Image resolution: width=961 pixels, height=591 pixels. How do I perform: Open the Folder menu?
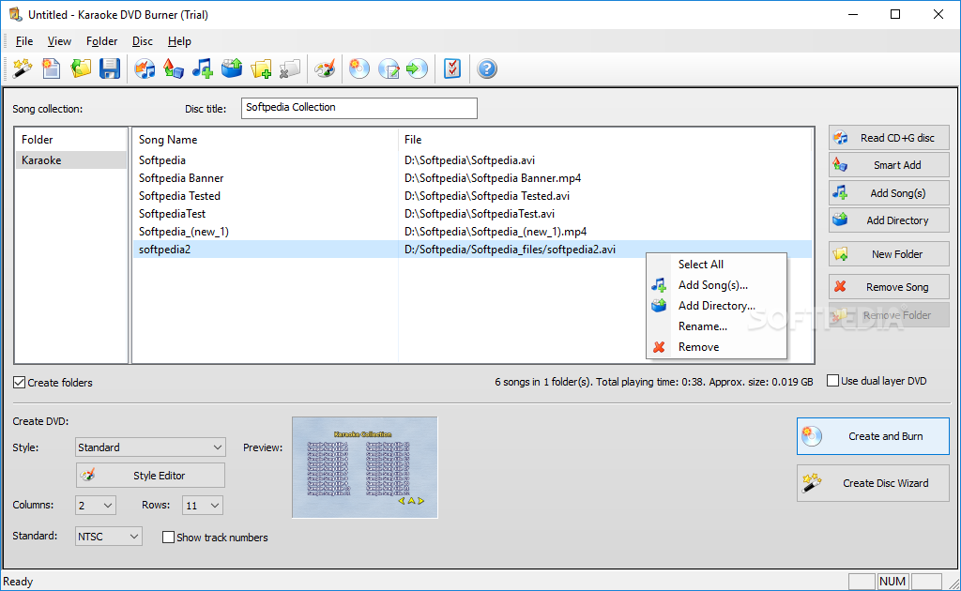[x=101, y=41]
